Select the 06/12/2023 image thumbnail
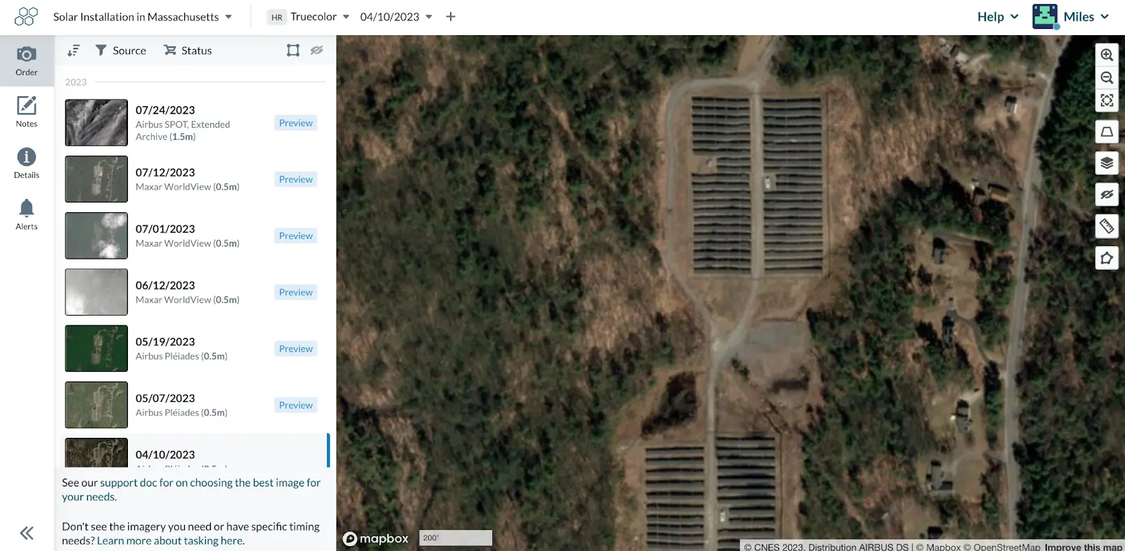1125x551 pixels. [96, 292]
